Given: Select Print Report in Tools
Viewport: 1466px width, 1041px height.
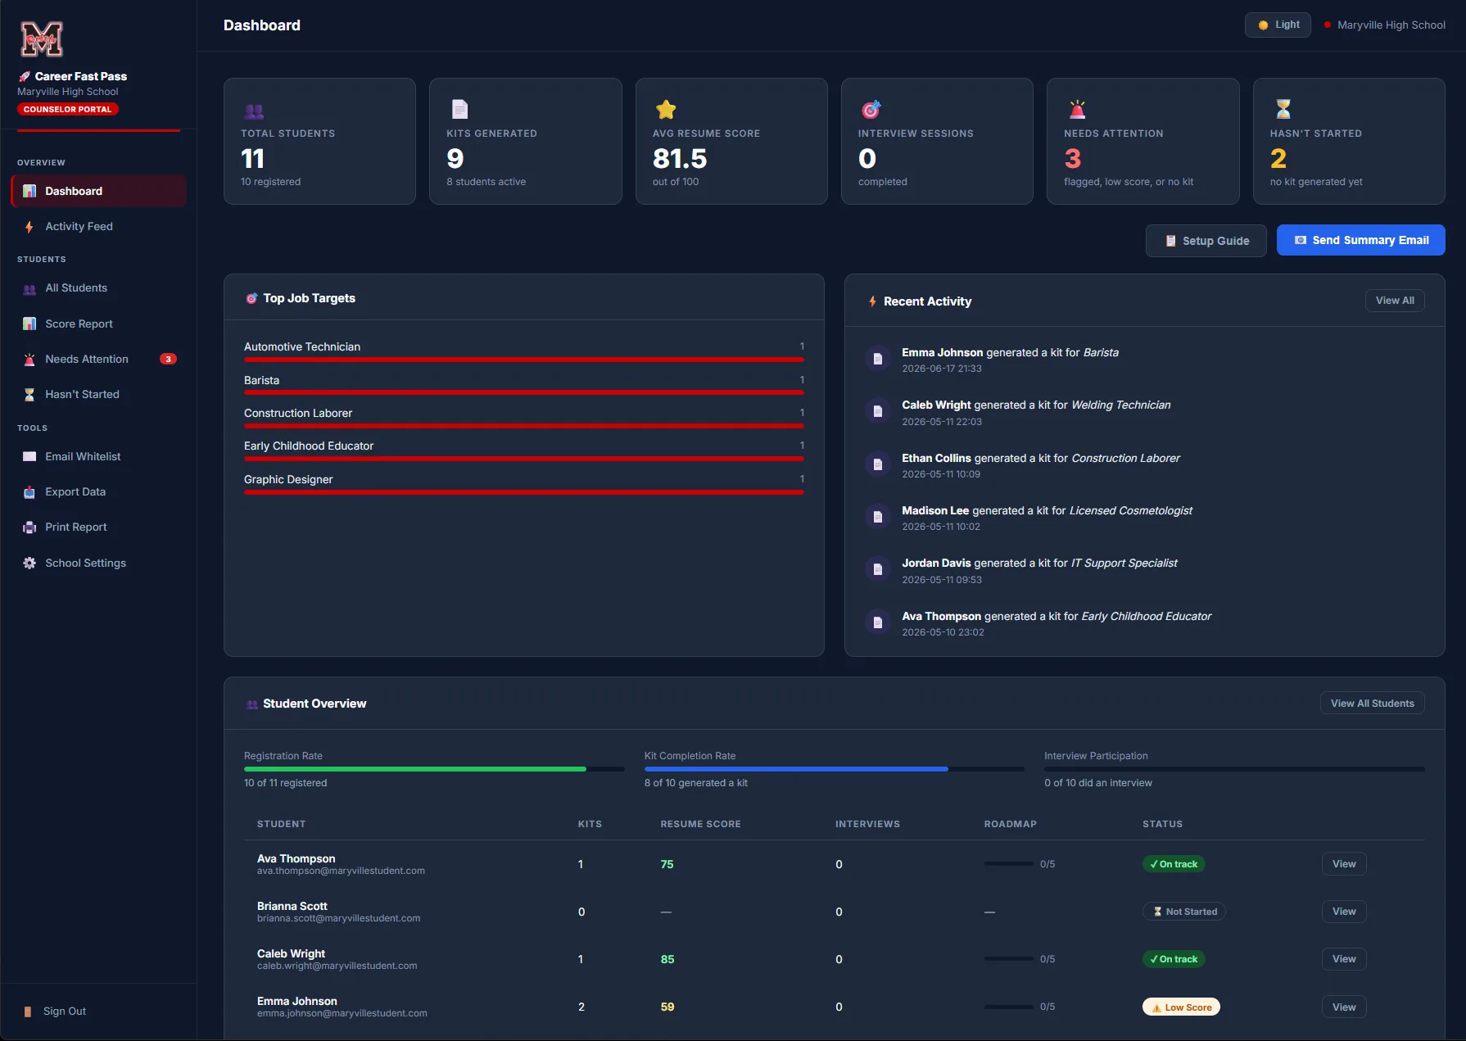Looking at the screenshot, I should (98, 527).
